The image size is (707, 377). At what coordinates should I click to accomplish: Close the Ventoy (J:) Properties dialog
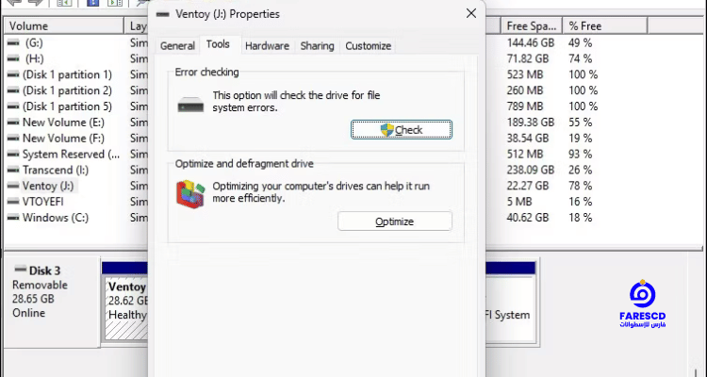(471, 13)
